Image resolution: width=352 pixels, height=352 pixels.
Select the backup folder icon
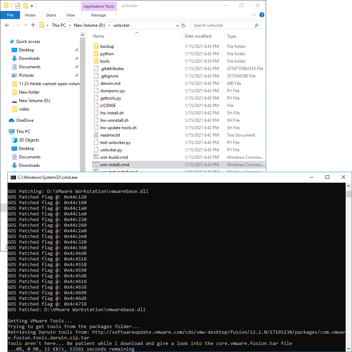[96, 46]
